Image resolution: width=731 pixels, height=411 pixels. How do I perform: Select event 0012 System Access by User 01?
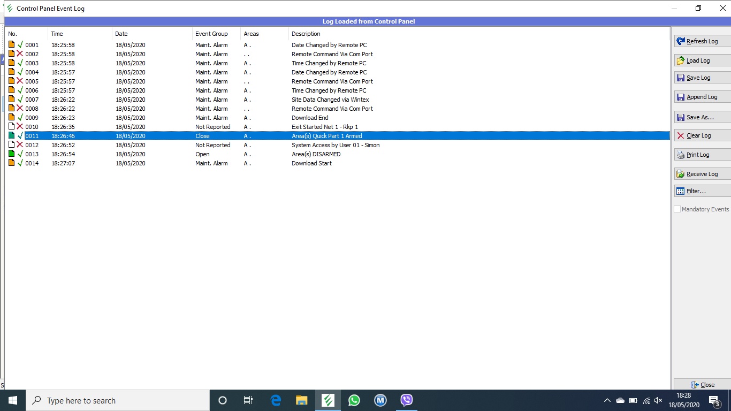(336, 145)
